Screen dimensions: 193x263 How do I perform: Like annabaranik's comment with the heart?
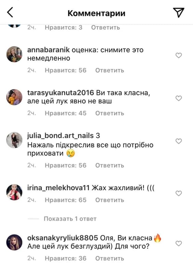(x=179, y=55)
